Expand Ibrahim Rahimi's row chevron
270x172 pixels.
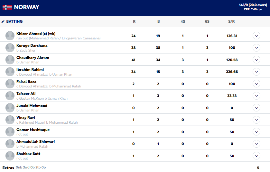tap(256, 72)
